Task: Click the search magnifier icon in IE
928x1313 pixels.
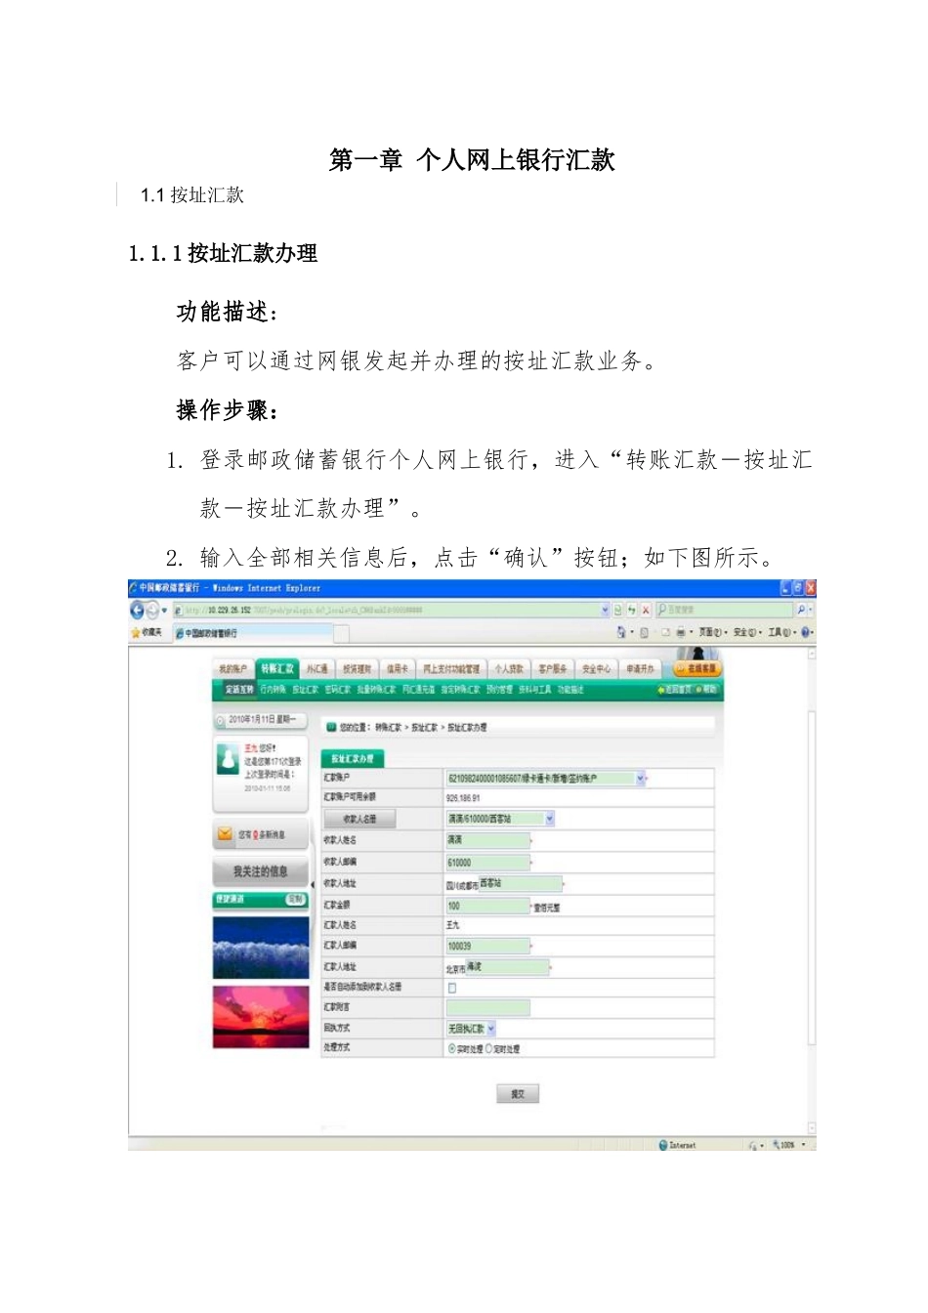Action: (801, 610)
